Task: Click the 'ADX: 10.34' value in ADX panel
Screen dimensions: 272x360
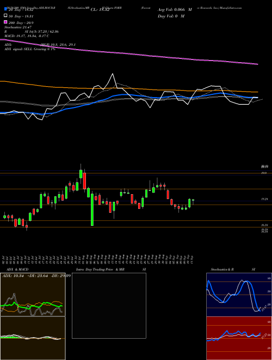Action: point(13,275)
